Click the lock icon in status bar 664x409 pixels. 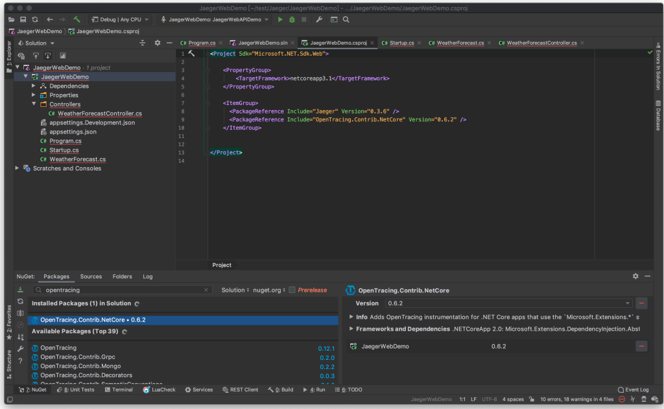[x=532, y=399]
